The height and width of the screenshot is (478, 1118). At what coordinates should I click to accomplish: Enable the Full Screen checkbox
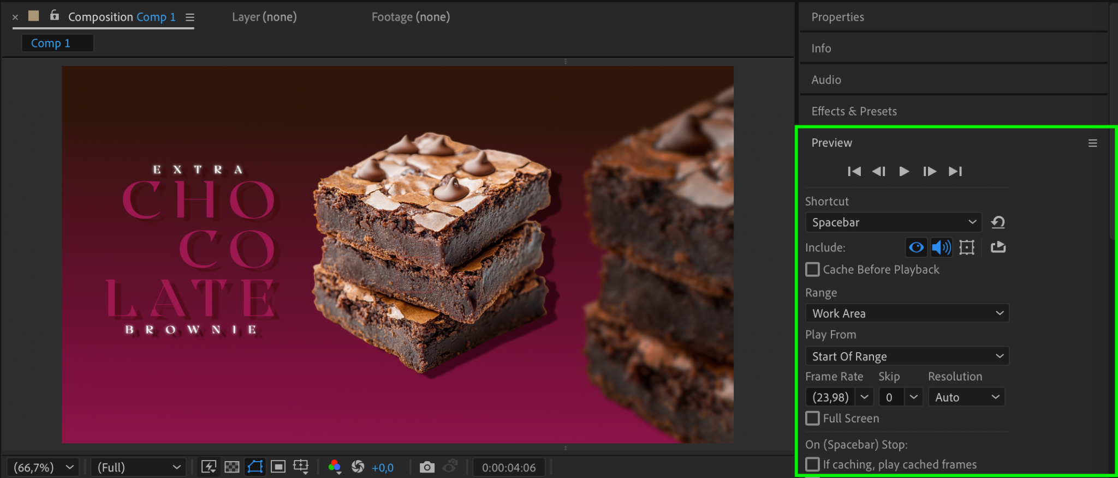[x=813, y=419]
